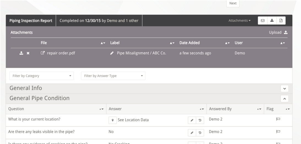Delete the repair order.pdf attachment
301x144 pixels.
(x=28, y=53)
